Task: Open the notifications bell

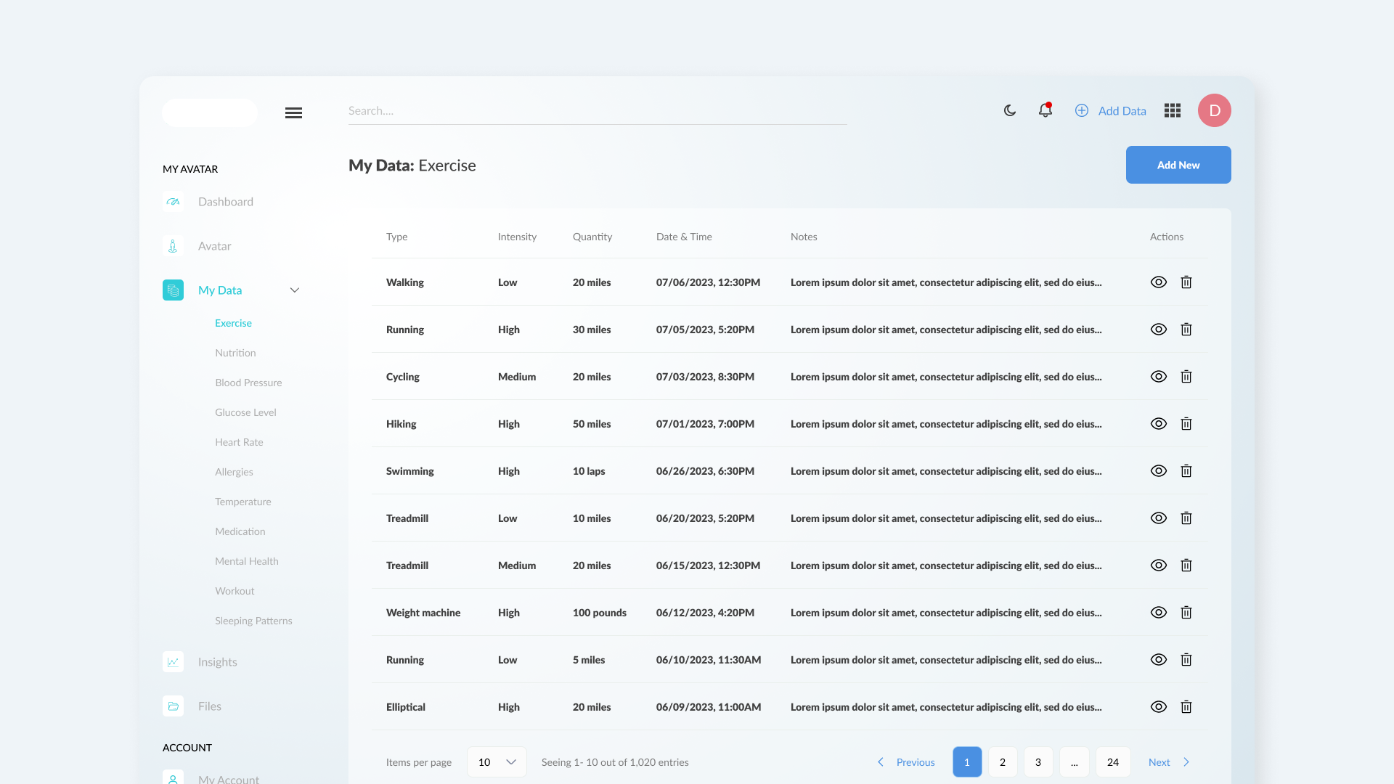Action: point(1045,110)
